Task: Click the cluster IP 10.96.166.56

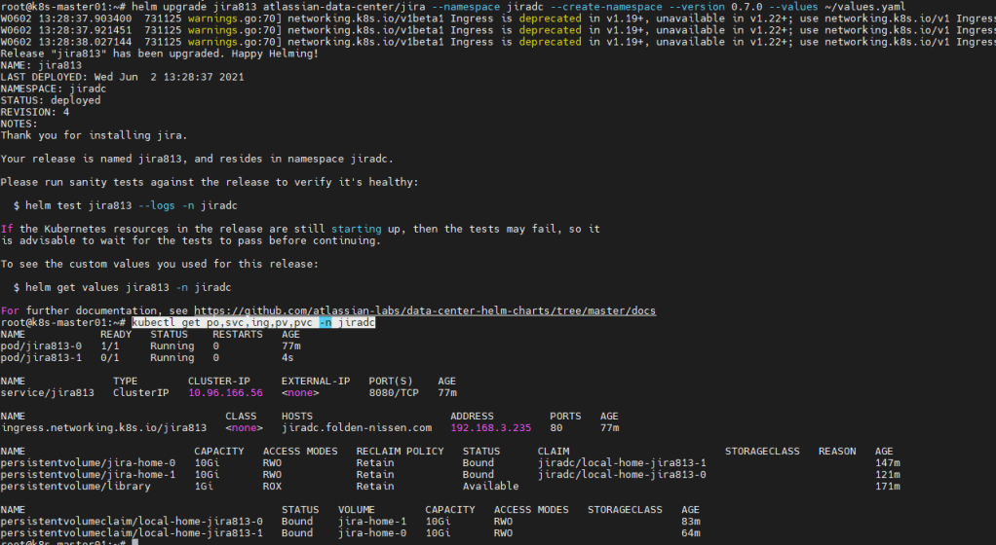Action: pos(225,393)
